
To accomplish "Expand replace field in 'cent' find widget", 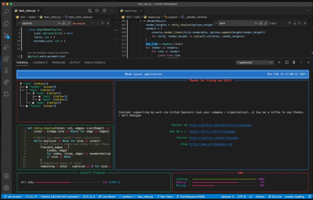I will 216,23.
